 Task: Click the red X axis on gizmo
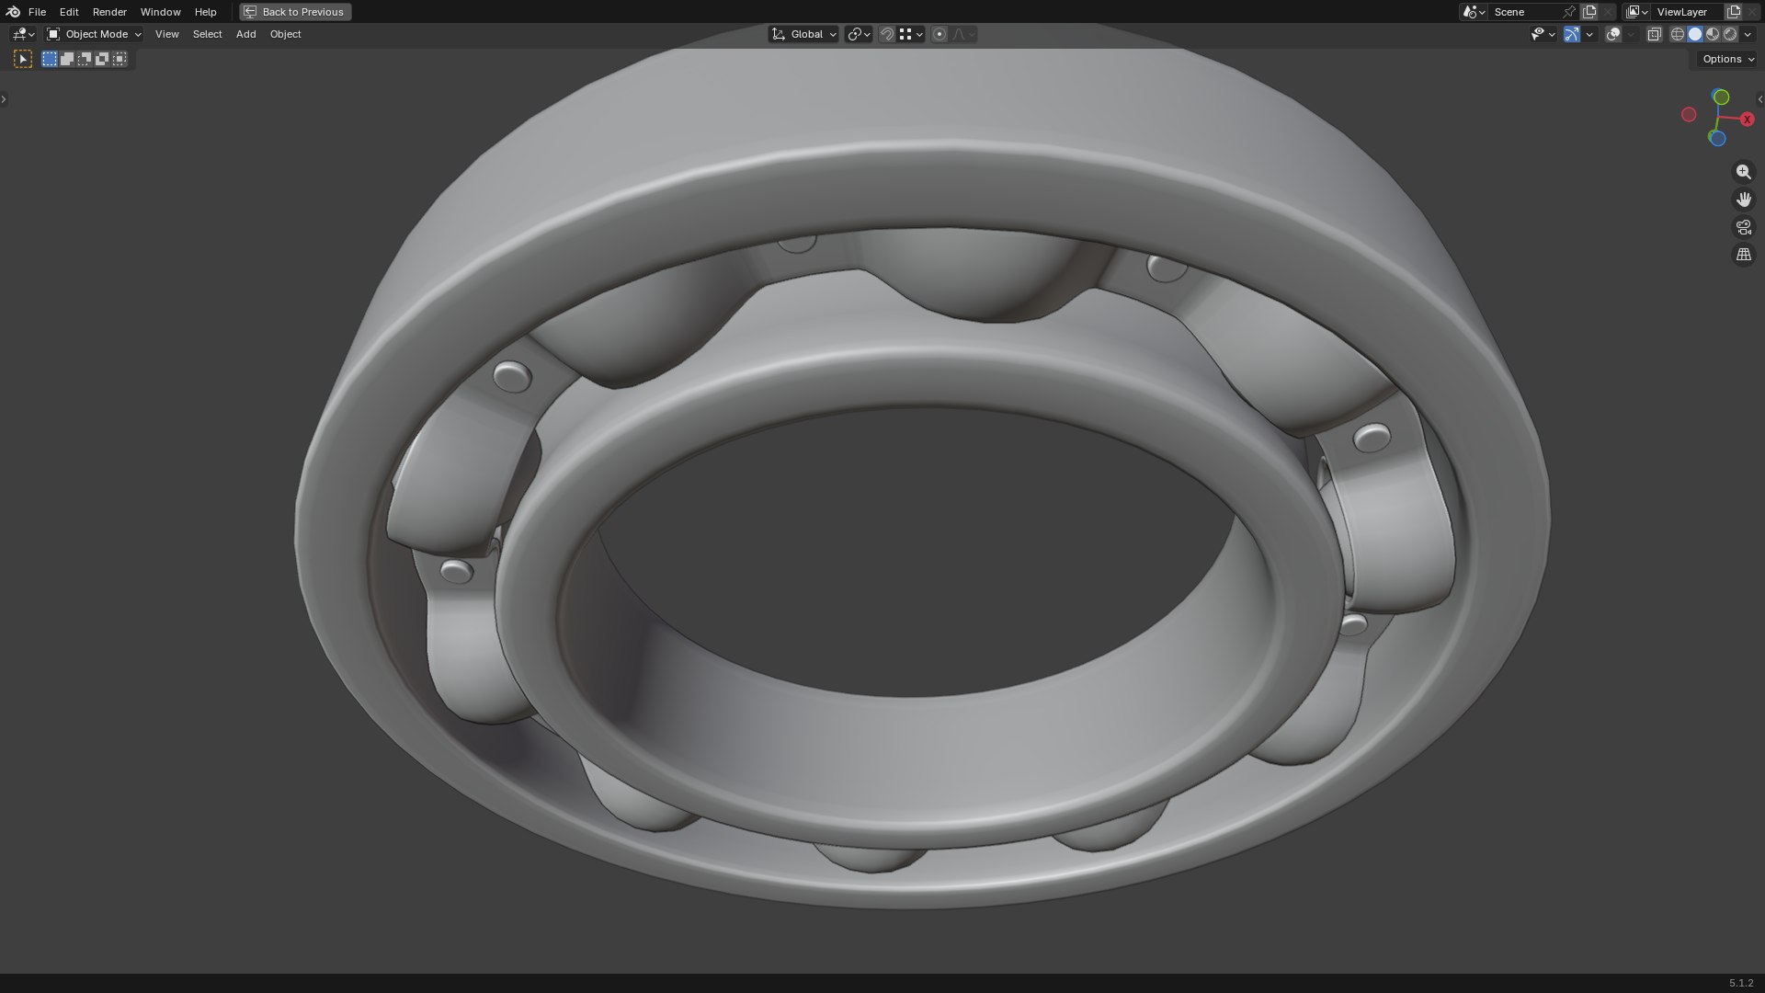[1747, 120]
